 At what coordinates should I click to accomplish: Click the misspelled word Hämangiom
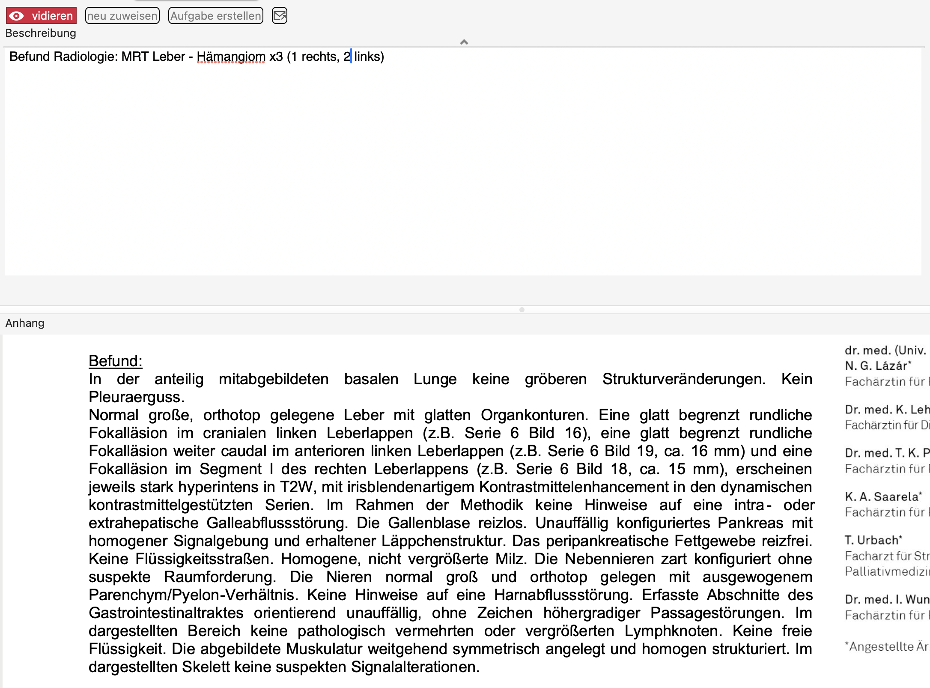(x=231, y=57)
